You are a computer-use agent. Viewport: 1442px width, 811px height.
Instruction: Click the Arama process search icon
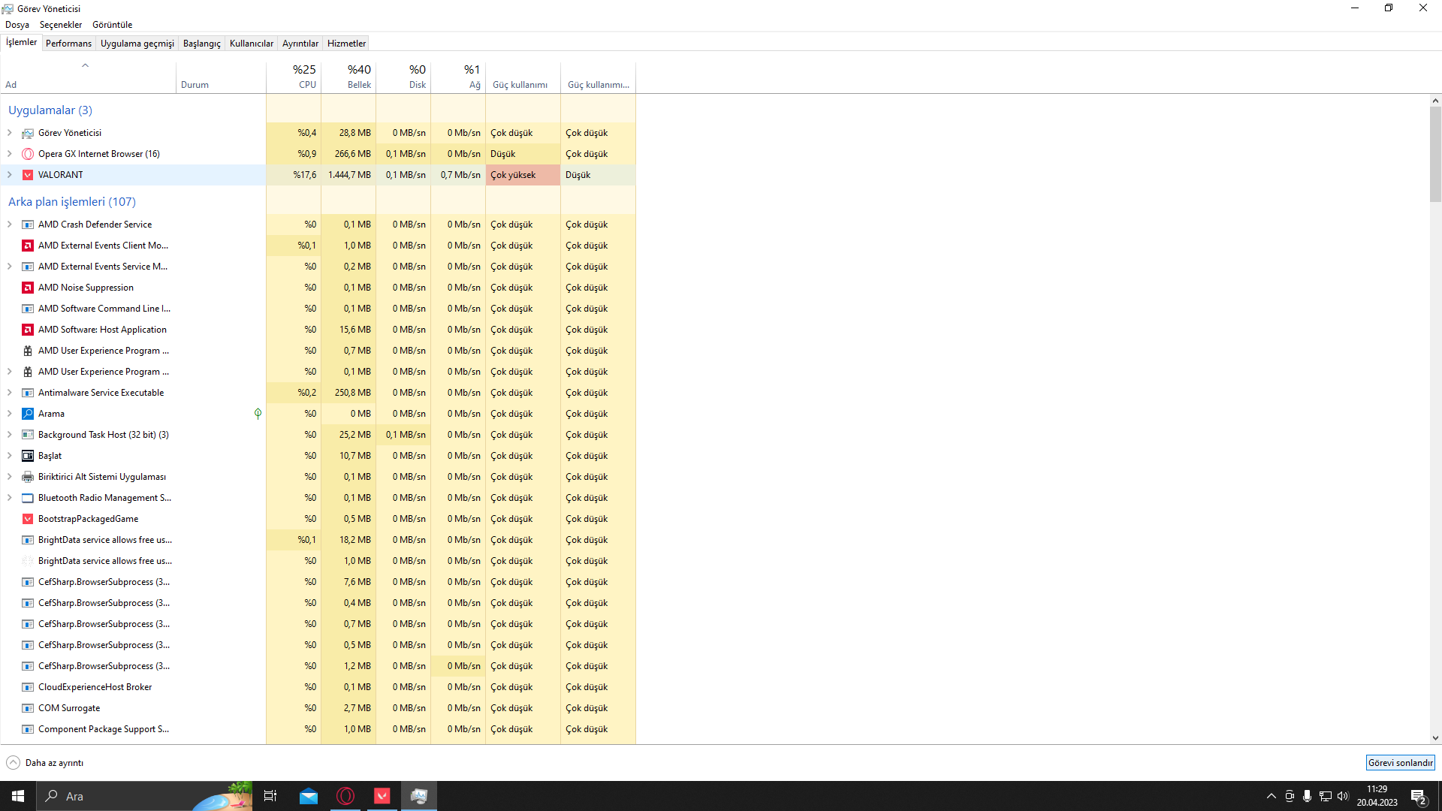tap(28, 414)
